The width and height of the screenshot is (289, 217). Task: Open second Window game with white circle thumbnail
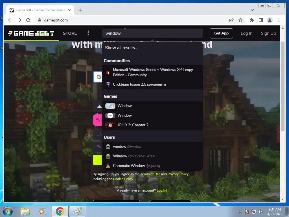tap(152, 116)
